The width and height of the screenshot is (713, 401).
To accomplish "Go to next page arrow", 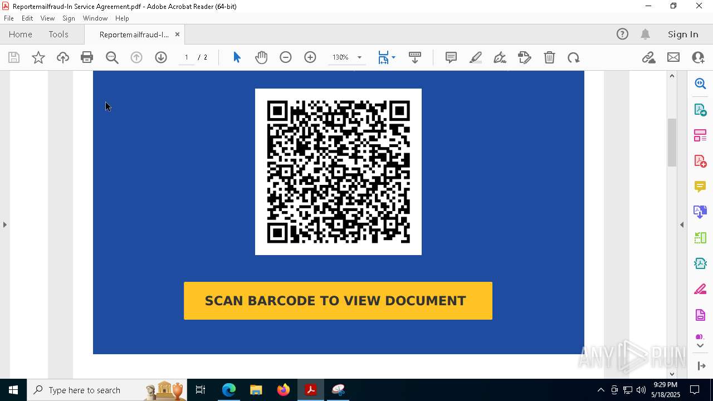I will [161, 57].
